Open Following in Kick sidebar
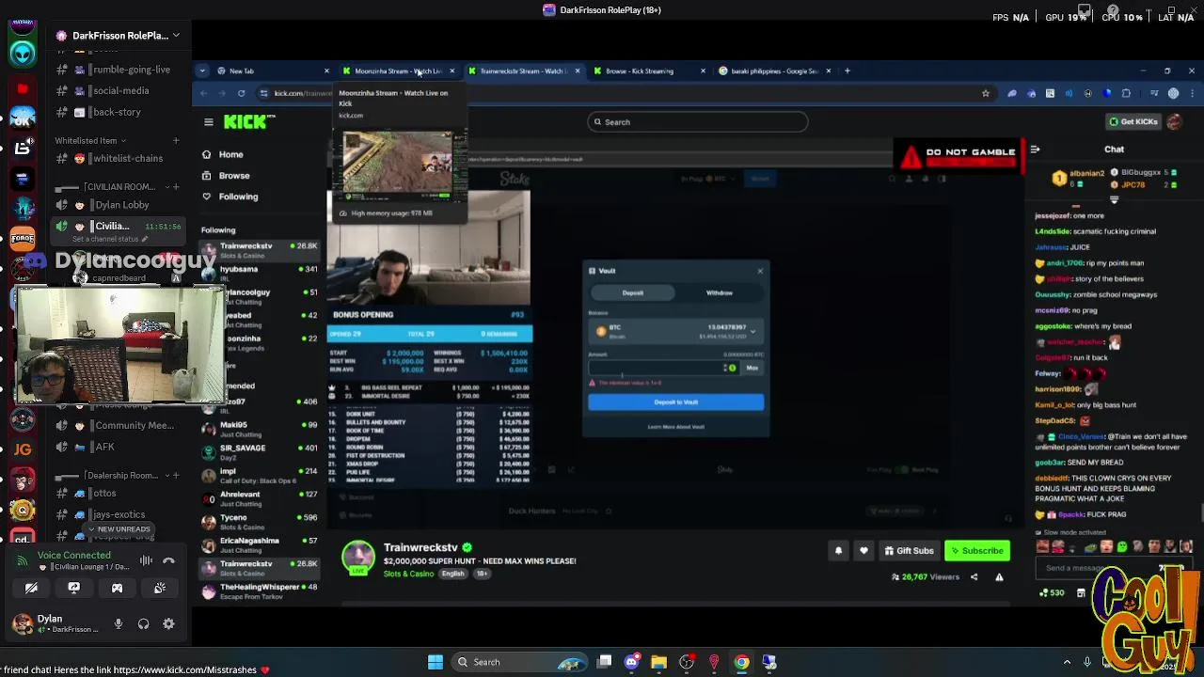 238,197
